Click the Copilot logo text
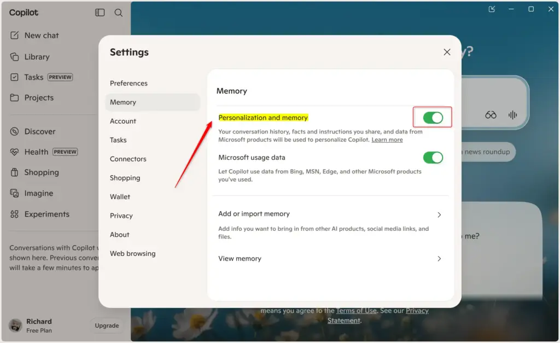Image resolution: width=560 pixels, height=343 pixels. 24,13
